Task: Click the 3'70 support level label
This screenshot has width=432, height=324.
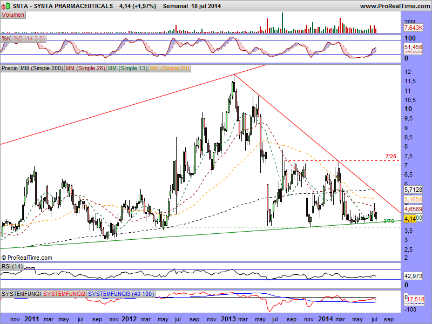Action: (x=389, y=221)
